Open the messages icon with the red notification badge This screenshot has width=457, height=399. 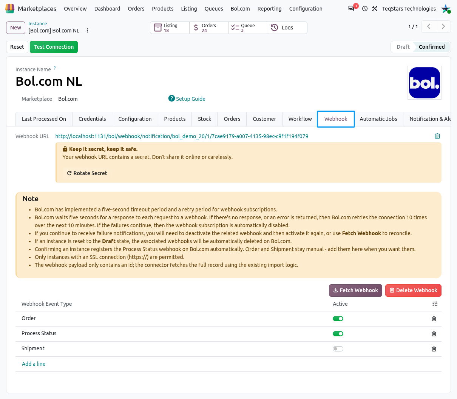(351, 8)
